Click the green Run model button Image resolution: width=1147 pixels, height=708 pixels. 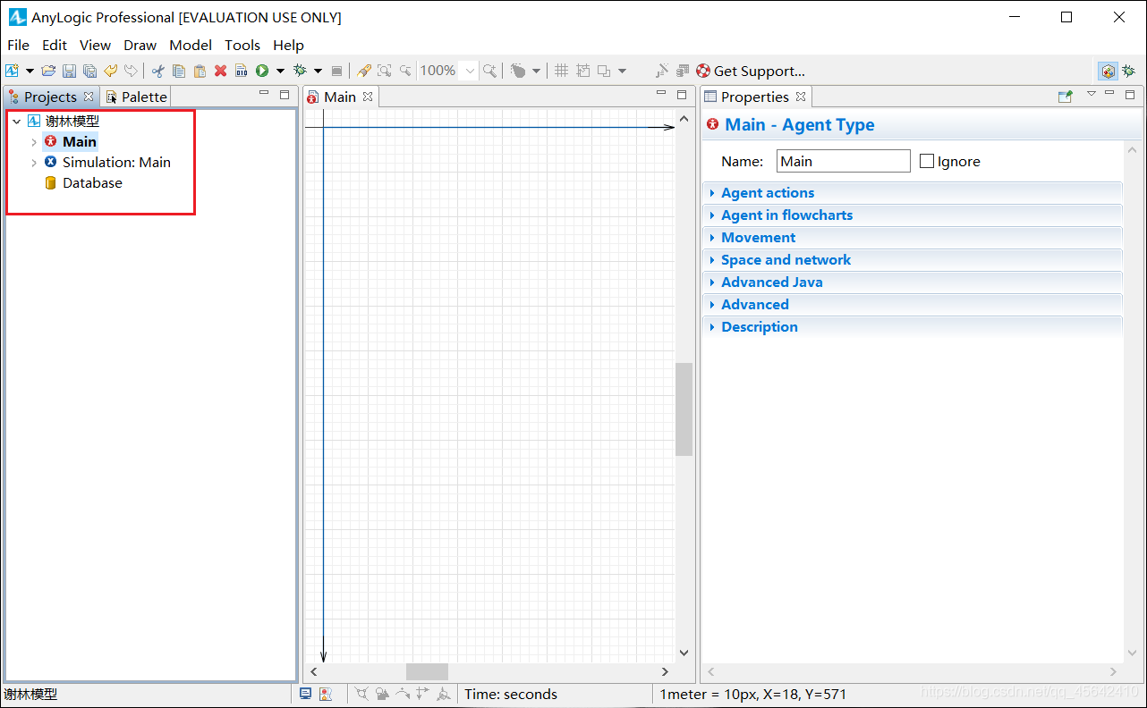262,71
